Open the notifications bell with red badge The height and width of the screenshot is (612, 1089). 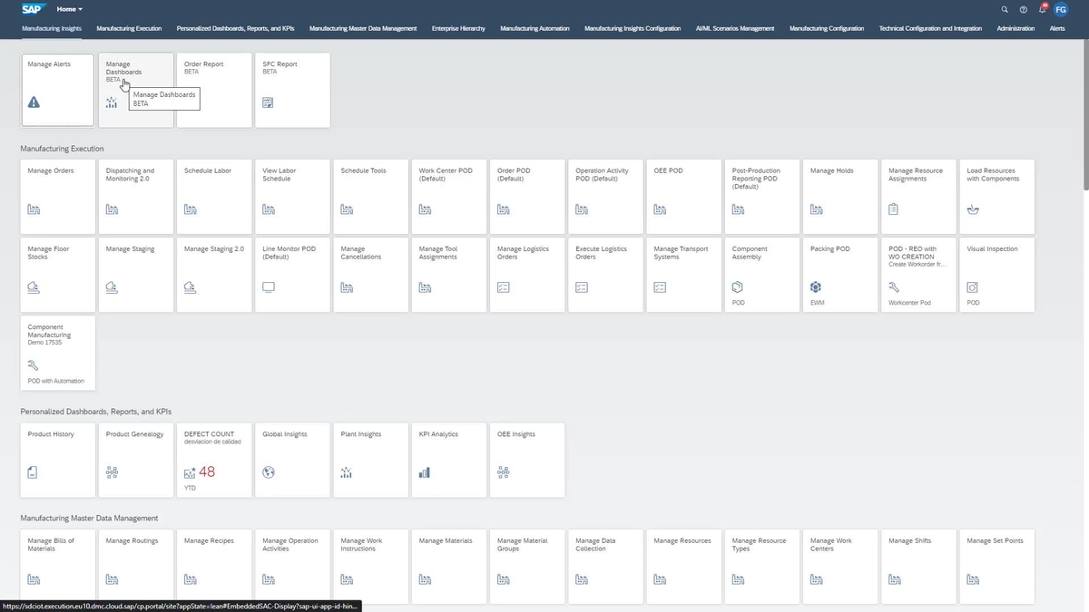coord(1042,9)
